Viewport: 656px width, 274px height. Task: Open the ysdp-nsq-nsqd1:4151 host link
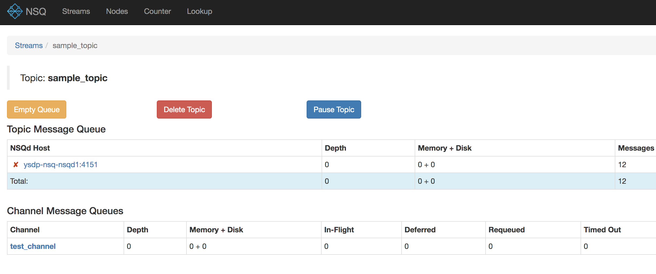coord(60,165)
